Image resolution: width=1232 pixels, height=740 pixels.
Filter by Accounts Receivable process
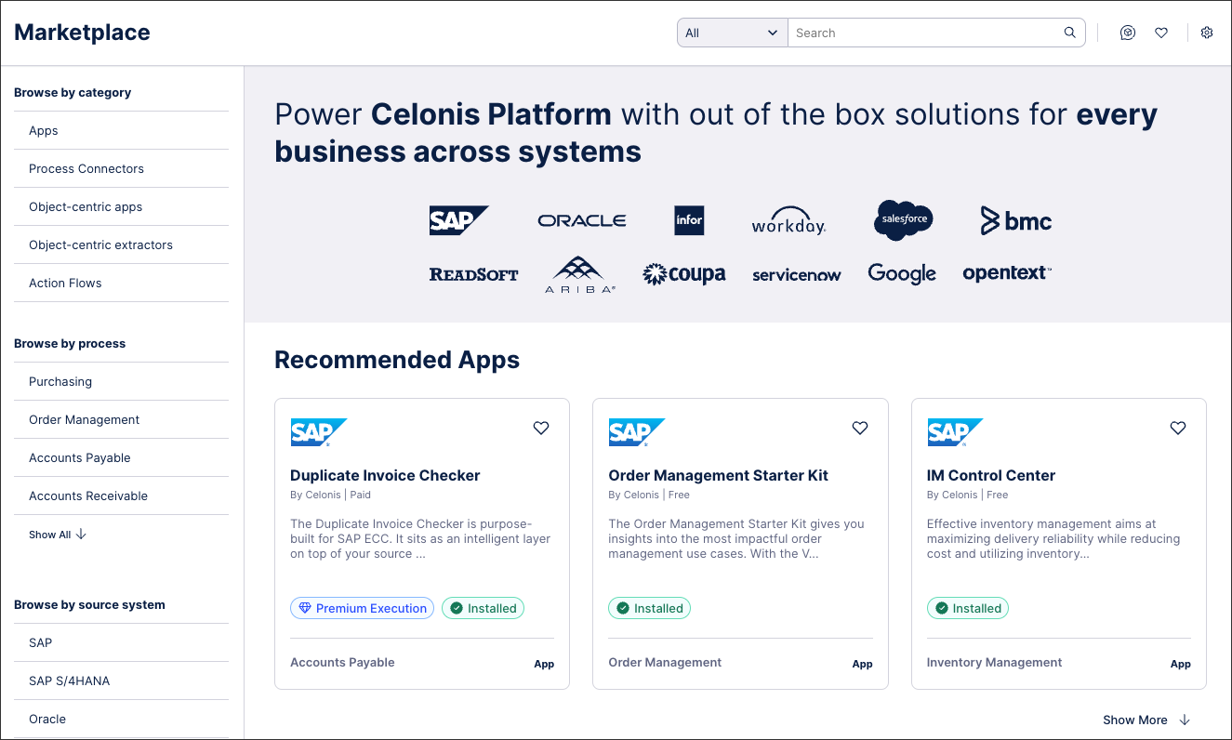pos(121,496)
